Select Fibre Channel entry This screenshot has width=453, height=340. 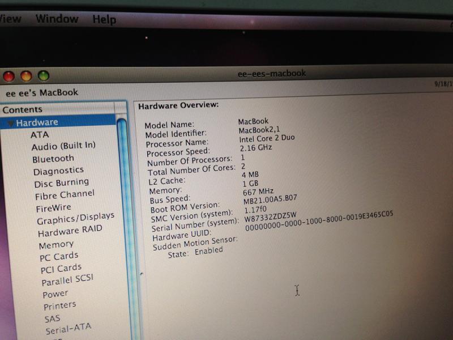tap(65, 194)
